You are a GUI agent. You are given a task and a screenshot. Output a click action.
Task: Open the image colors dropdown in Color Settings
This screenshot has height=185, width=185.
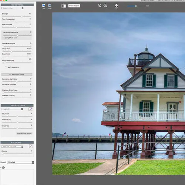pos(12,109)
